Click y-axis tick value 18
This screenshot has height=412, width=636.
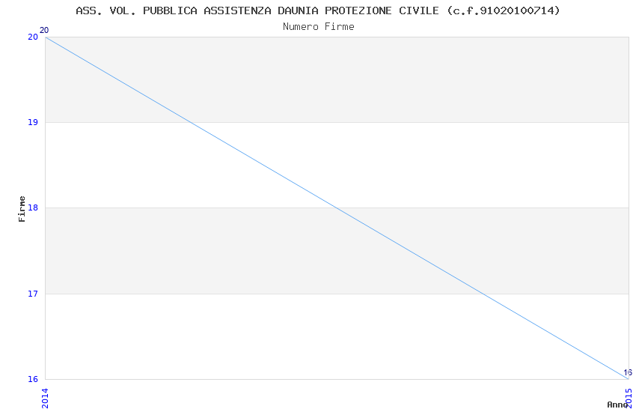(x=33, y=208)
